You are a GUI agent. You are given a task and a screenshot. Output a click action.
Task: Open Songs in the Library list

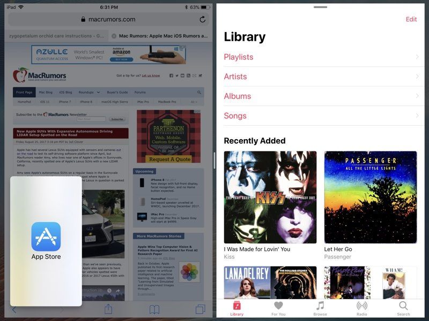[x=235, y=116]
